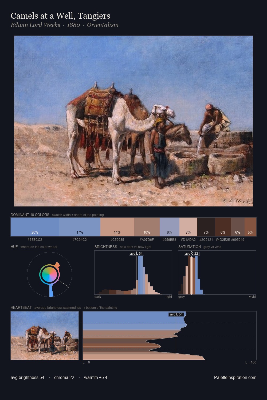
Task: Click 'avg L 54' label in the heartbeat chart
Action: pos(176,314)
